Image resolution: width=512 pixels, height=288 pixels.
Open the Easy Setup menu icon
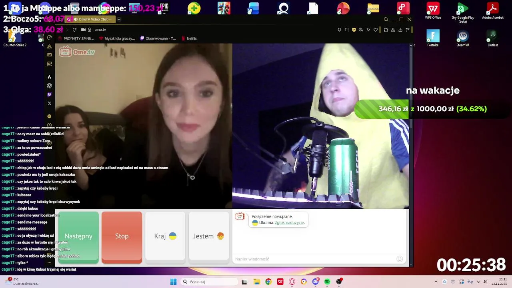tap(408, 30)
